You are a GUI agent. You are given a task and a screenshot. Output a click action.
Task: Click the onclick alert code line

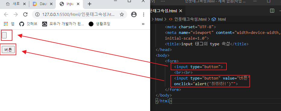click(206, 84)
